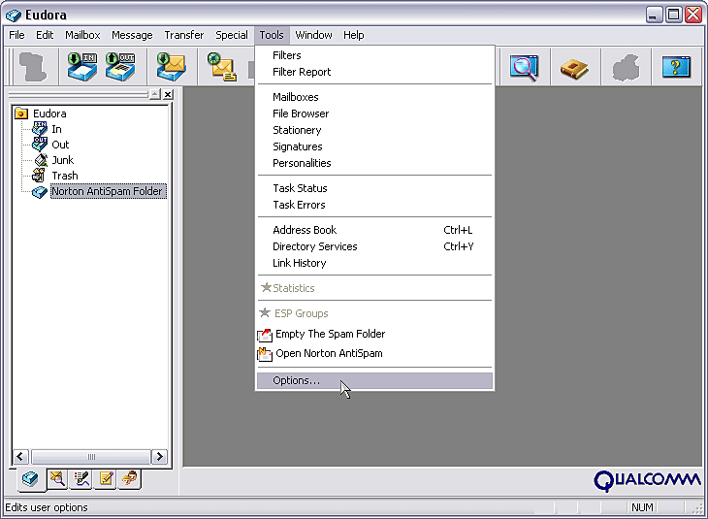Click the Mailboxes tab icon at bottom
Image resolution: width=708 pixels, height=519 pixels.
pos(30,479)
